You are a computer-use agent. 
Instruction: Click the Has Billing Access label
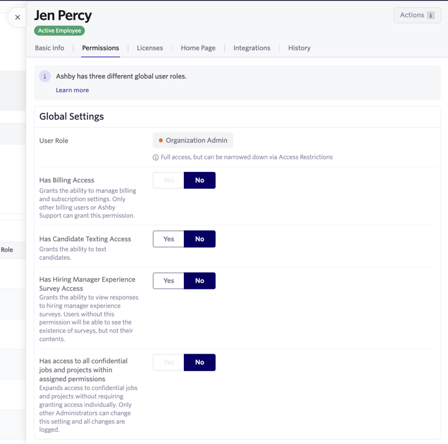(67, 180)
